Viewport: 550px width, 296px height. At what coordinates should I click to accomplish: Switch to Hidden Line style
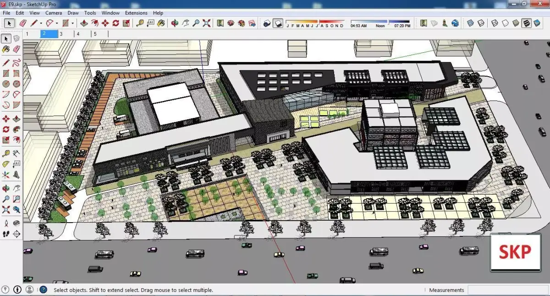505,23
